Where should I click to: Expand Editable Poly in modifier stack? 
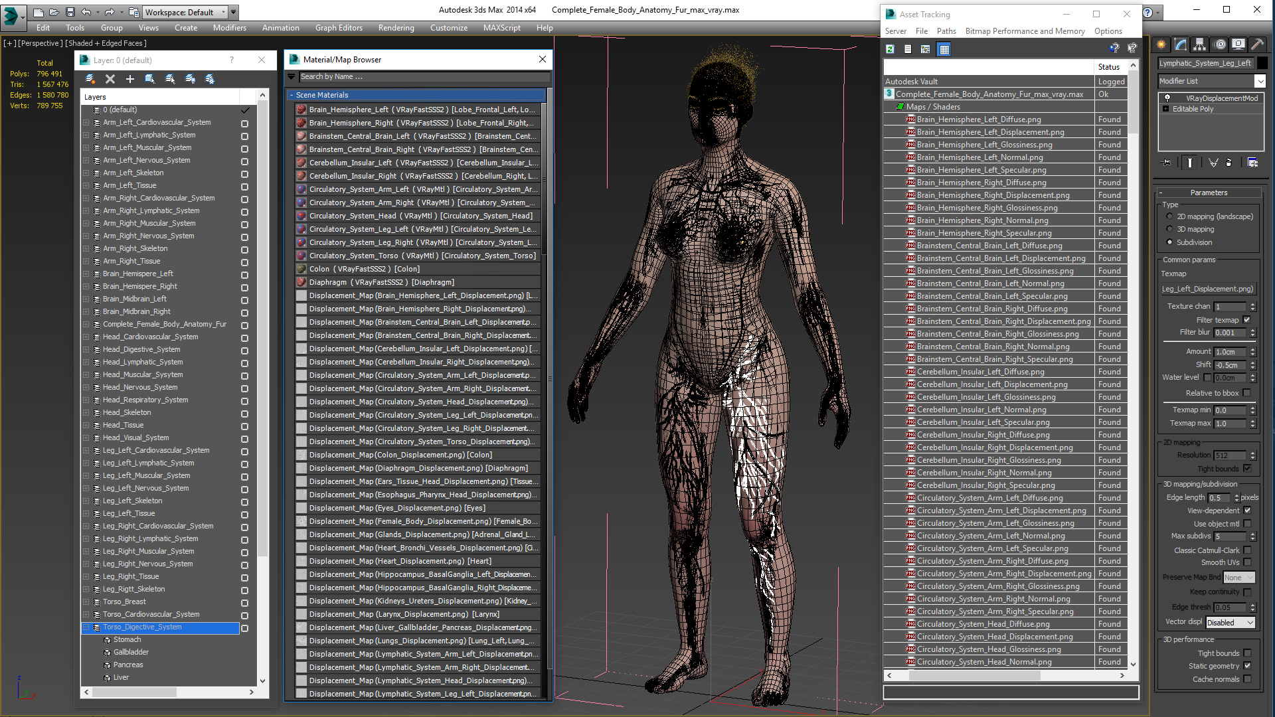(x=1166, y=109)
